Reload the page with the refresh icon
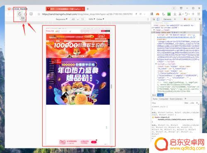Image resolution: width=207 pixels, height=153 pixels. tap(19, 14)
